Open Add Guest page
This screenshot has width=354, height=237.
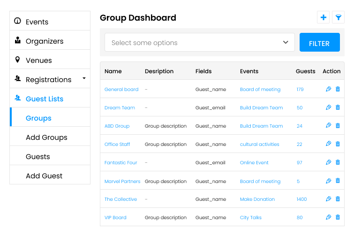[50, 175]
